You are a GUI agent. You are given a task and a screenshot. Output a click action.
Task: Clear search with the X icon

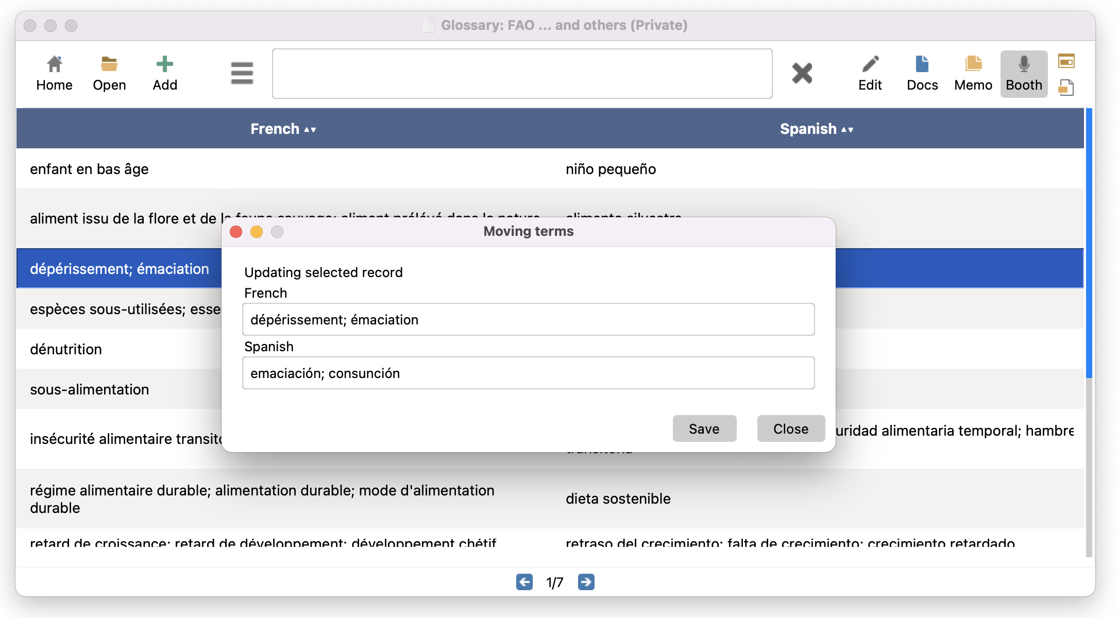point(802,73)
